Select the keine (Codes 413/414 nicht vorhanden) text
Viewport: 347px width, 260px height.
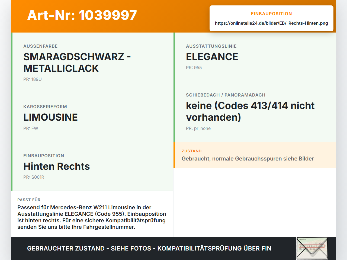click(250, 111)
